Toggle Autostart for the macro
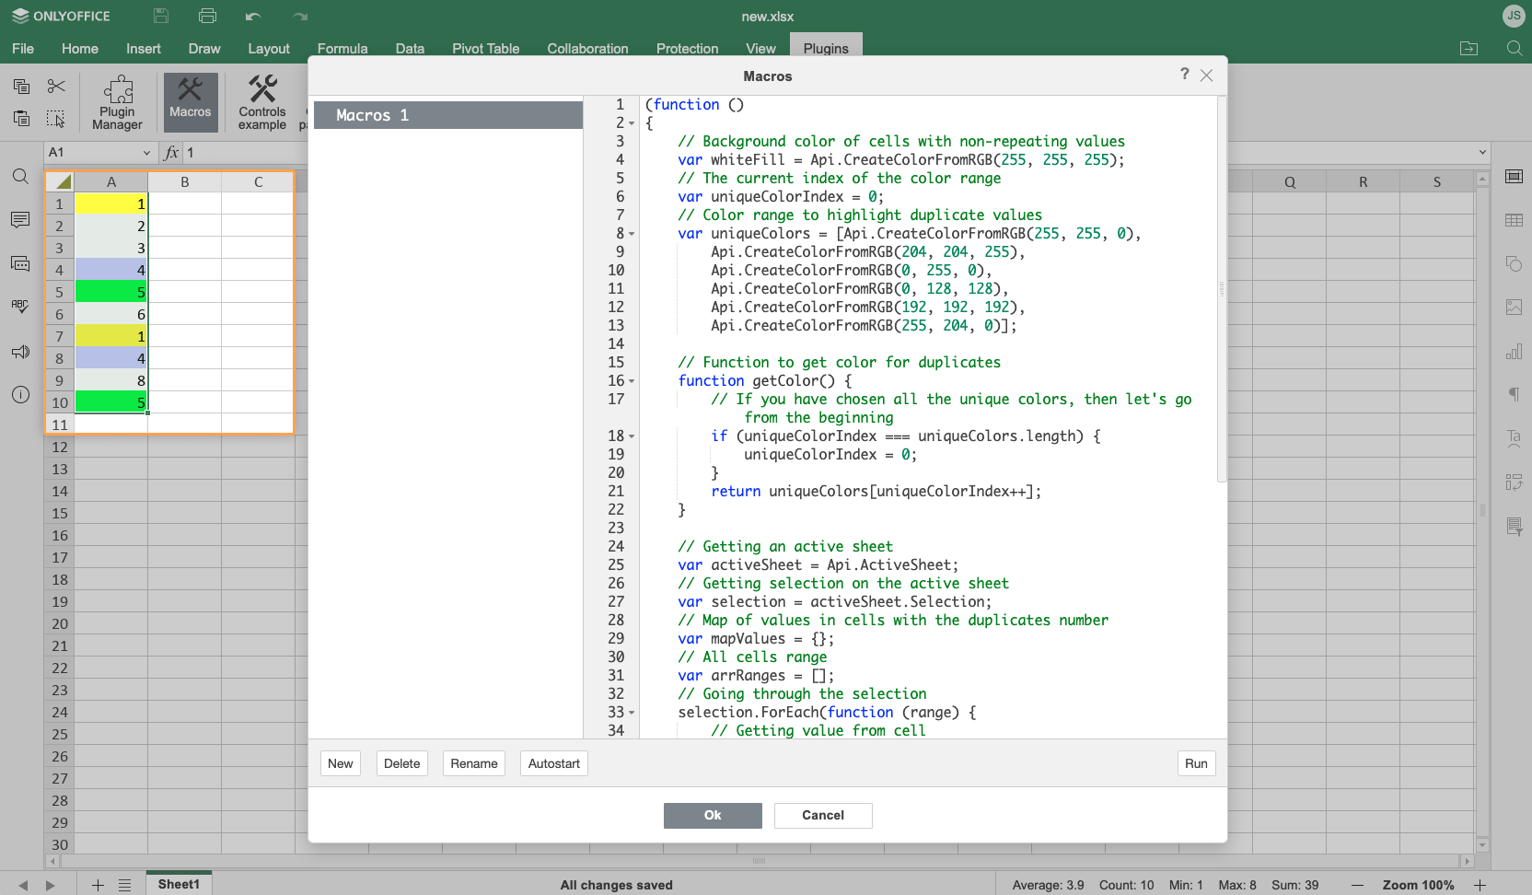Viewport: 1532px width, 895px height. (553, 763)
